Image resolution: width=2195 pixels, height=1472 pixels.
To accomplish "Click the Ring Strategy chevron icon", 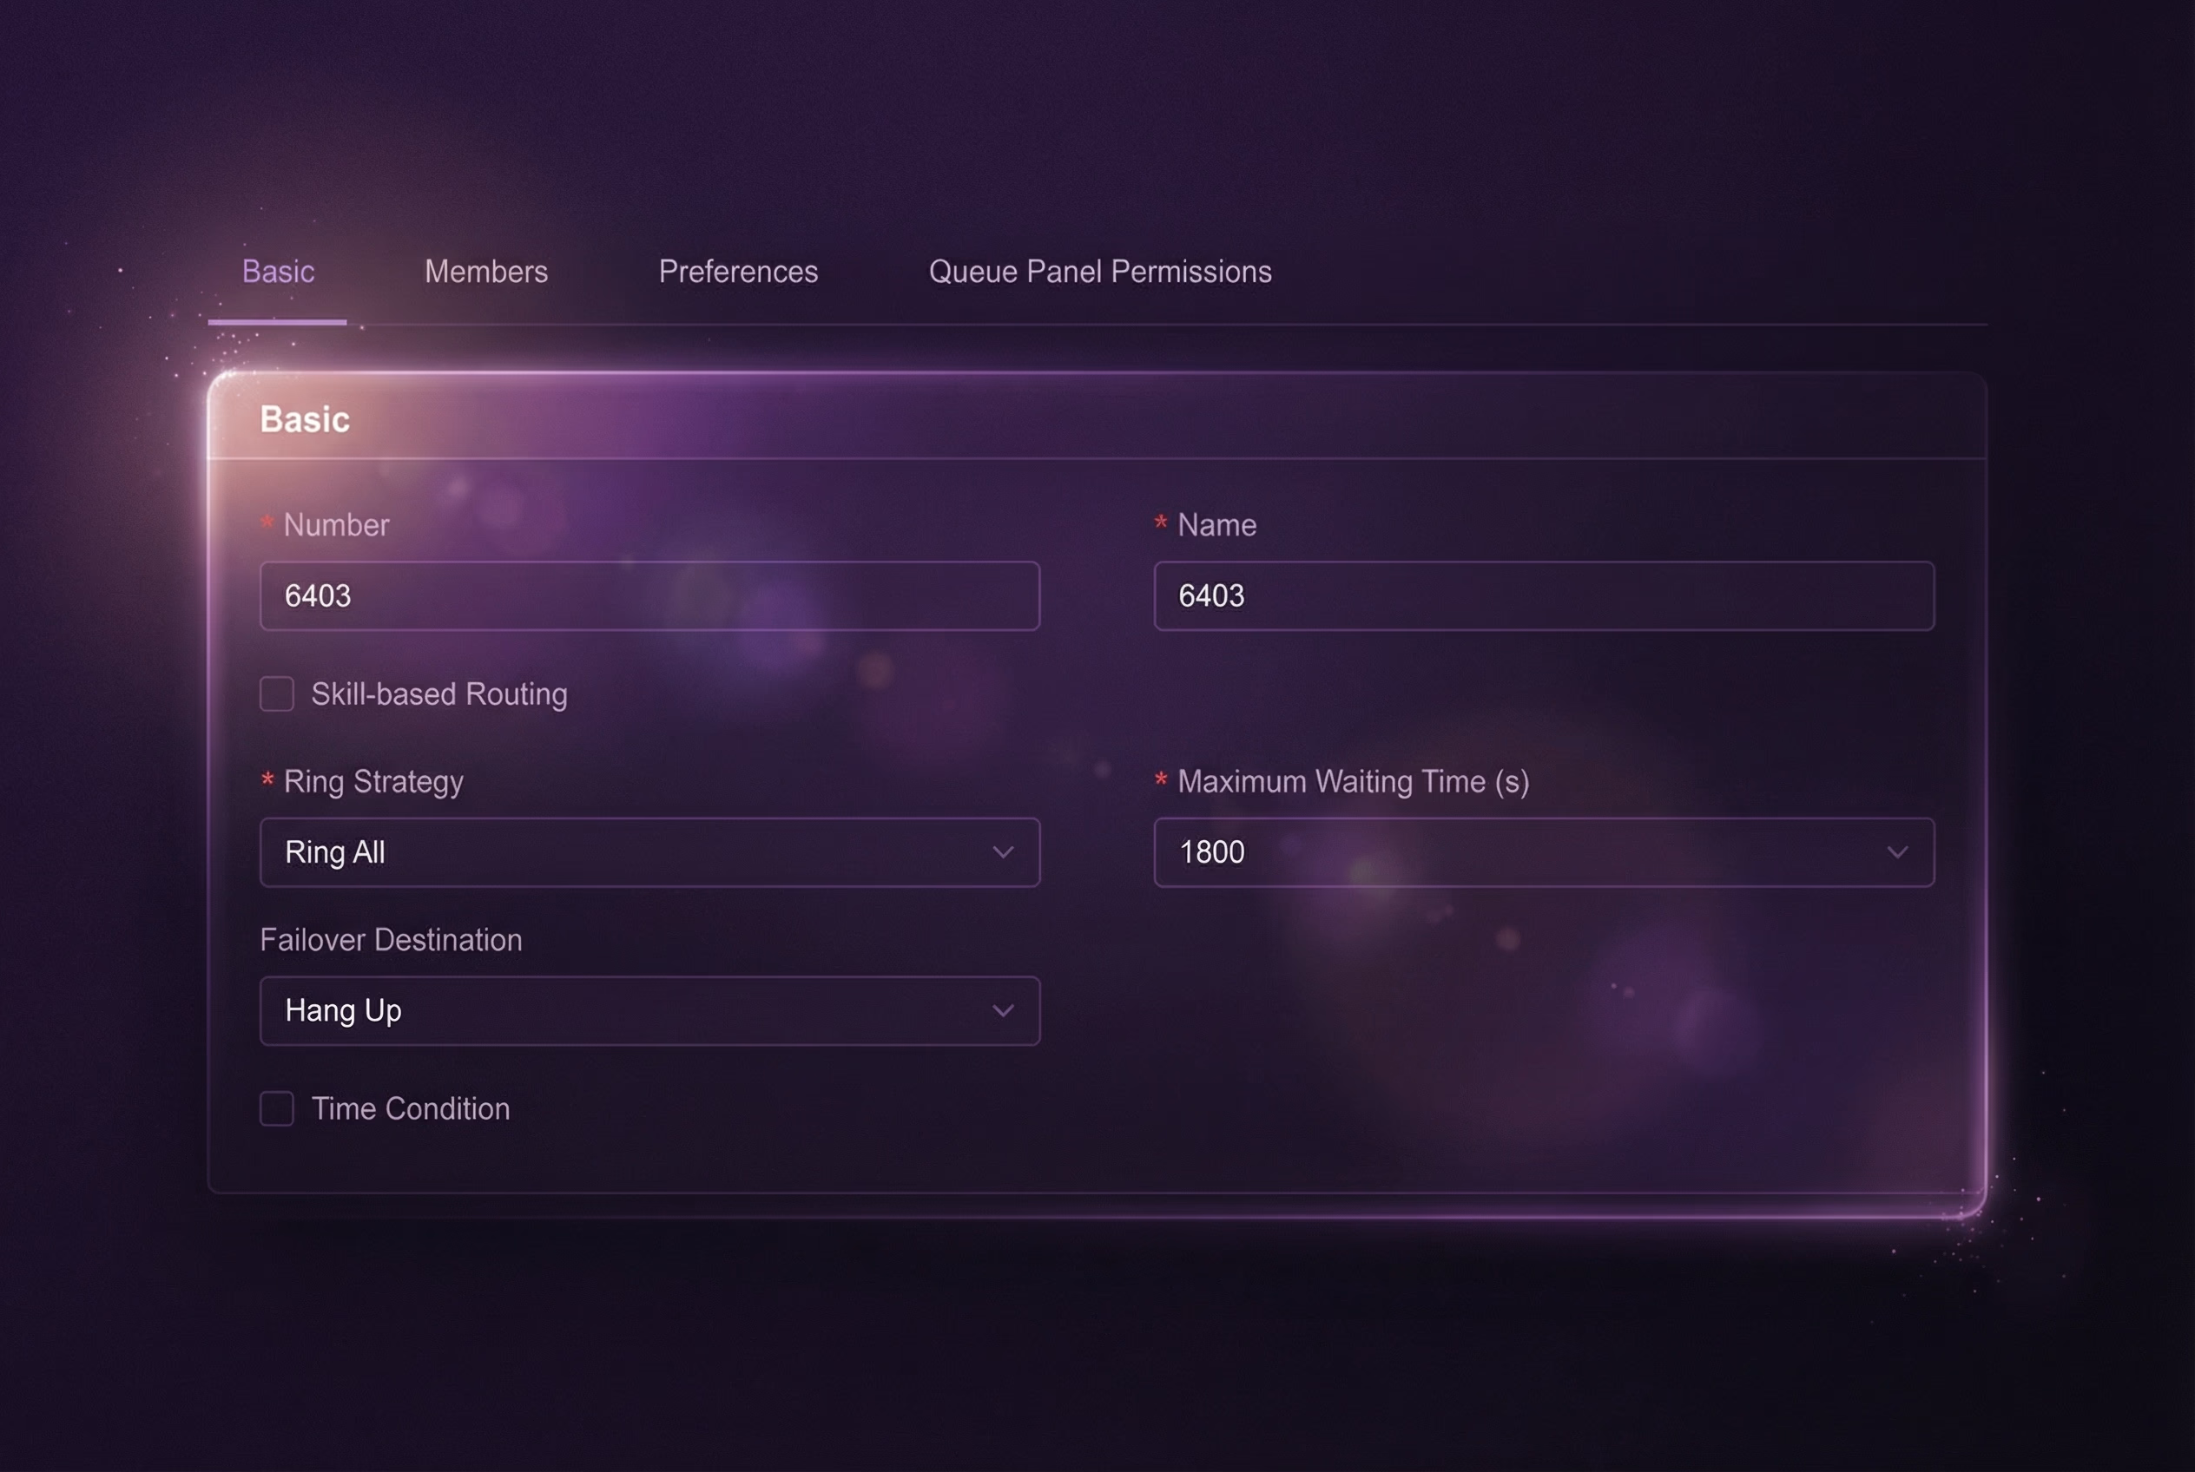I will point(1005,852).
